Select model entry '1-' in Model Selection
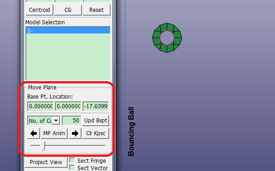Image resolution: width=275 pixels, height=171 pixels. coord(68,31)
